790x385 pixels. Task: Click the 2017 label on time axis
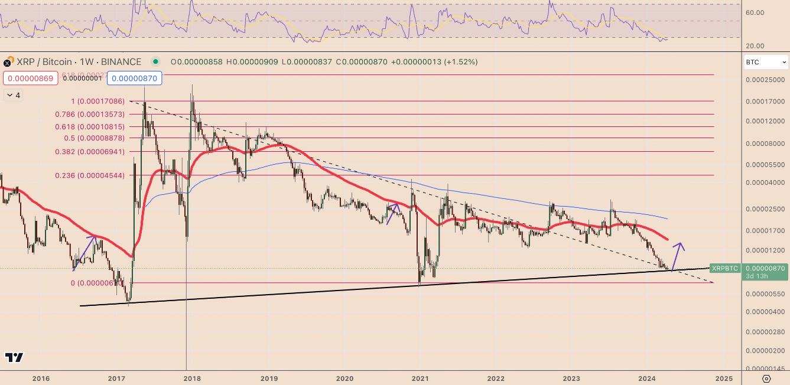click(x=116, y=378)
